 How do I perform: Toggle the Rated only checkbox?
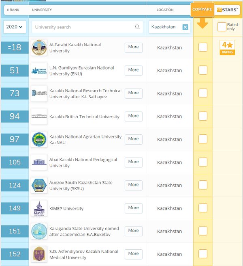tap(222, 27)
